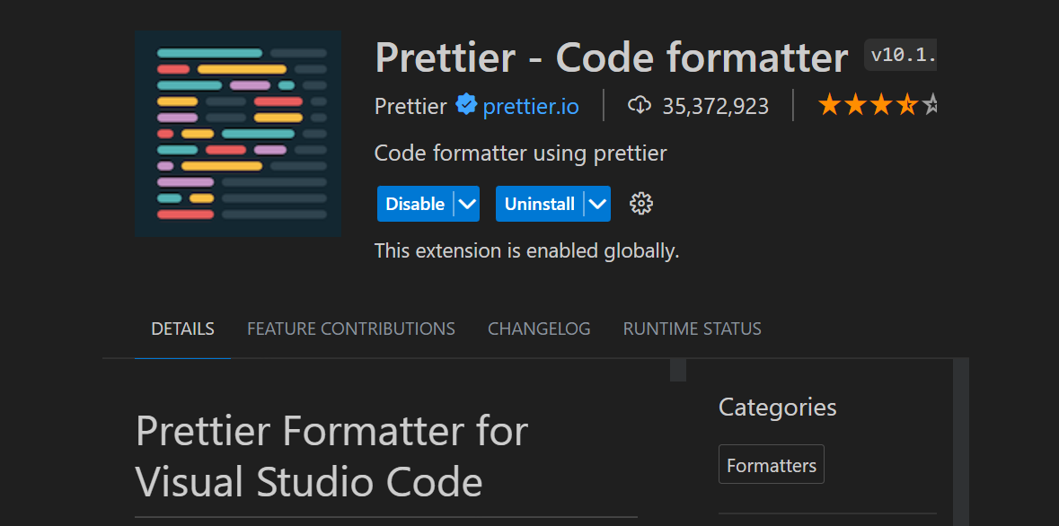Image resolution: width=1059 pixels, height=526 pixels.
Task: Click the 35,372,923 install count
Action: (715, 107)
